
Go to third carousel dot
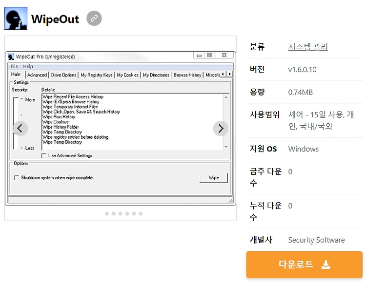coord(121,214)
